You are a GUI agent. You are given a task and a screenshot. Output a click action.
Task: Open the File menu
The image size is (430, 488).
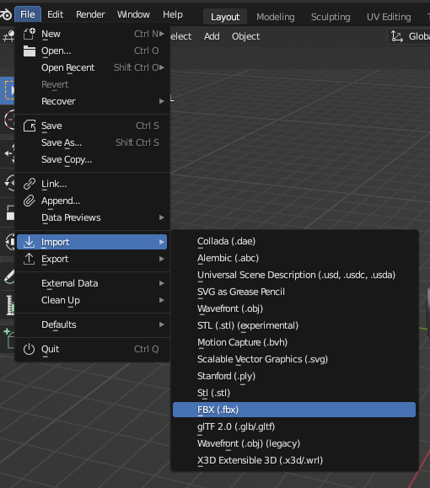point(28,14)
